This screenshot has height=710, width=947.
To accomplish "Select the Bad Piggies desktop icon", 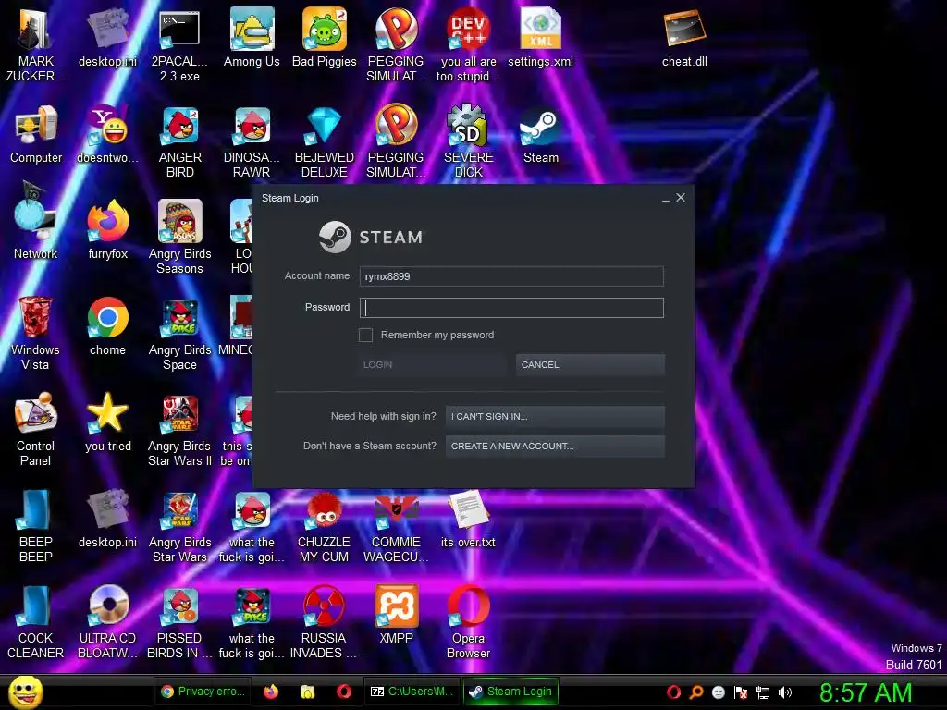I will tap(325, 37).
